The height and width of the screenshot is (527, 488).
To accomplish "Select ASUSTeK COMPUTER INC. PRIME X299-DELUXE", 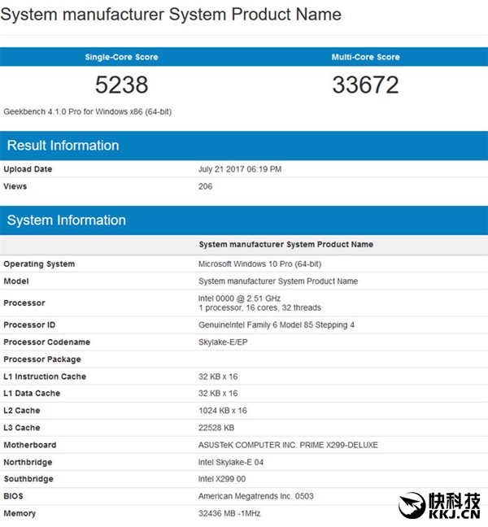I will (x=288, y=445).
